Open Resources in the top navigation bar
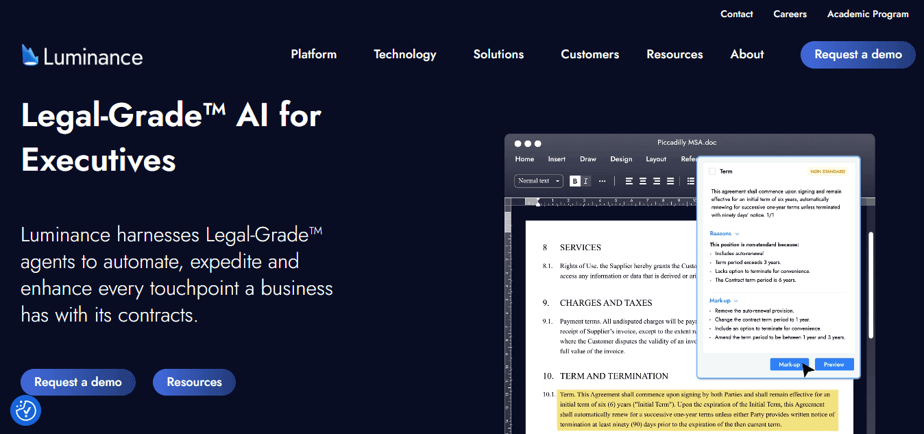 click(674, 54)
